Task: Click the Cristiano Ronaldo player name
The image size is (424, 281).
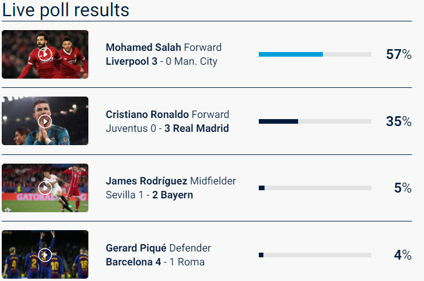Action: click(147, 114)
